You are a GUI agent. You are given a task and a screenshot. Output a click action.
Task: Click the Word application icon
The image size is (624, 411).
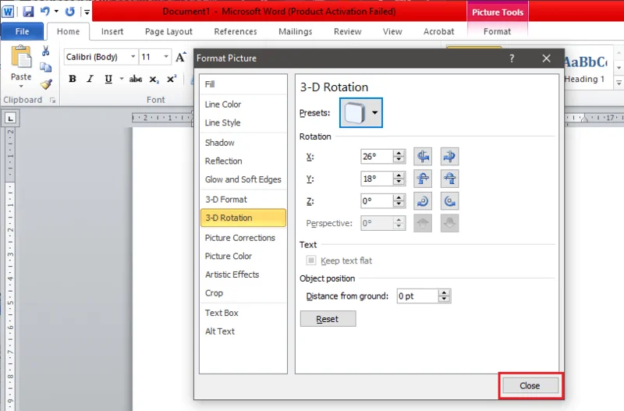(8, 12)
